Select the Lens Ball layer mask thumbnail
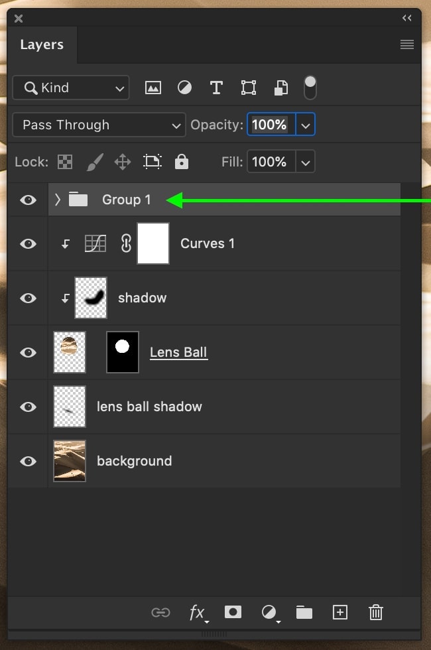The height and width of the screenshot is (650, 431). (x=123, y=352)
